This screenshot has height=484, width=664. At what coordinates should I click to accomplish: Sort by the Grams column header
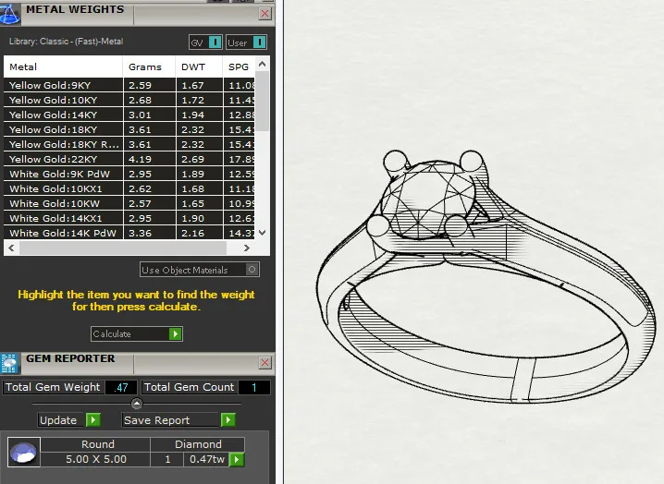click(149, 67)
